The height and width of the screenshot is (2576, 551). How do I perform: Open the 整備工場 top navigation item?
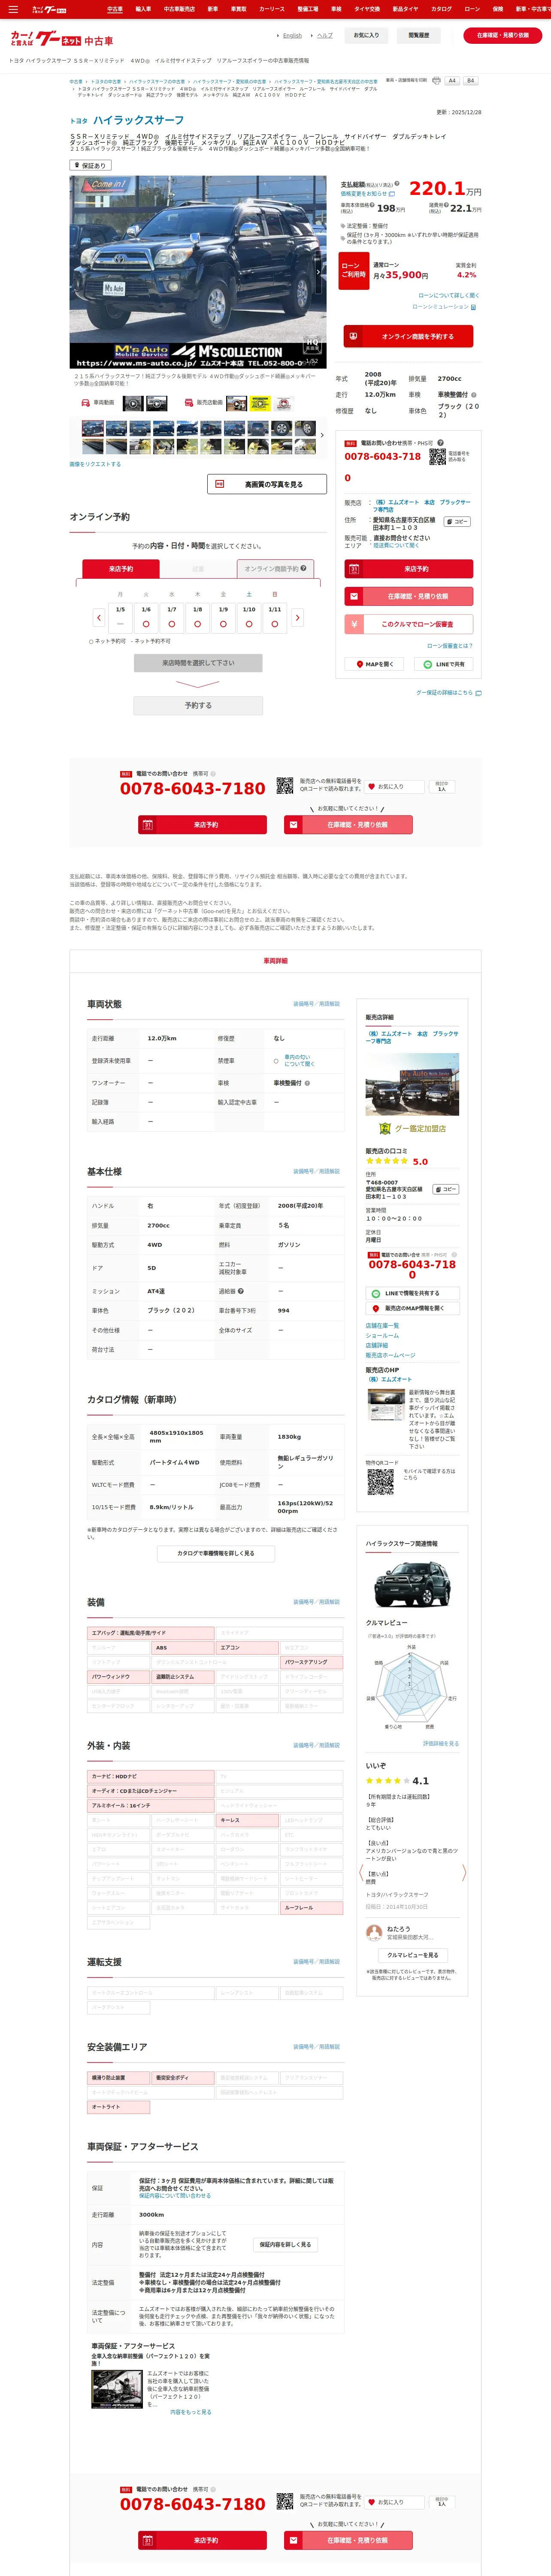coord(308,9)
